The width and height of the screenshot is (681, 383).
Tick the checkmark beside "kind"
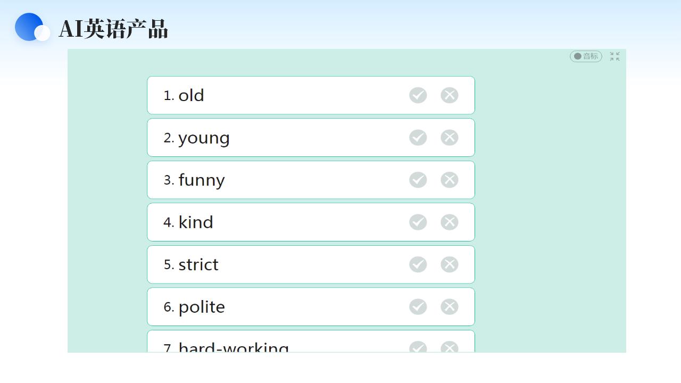tap(418, 222)
